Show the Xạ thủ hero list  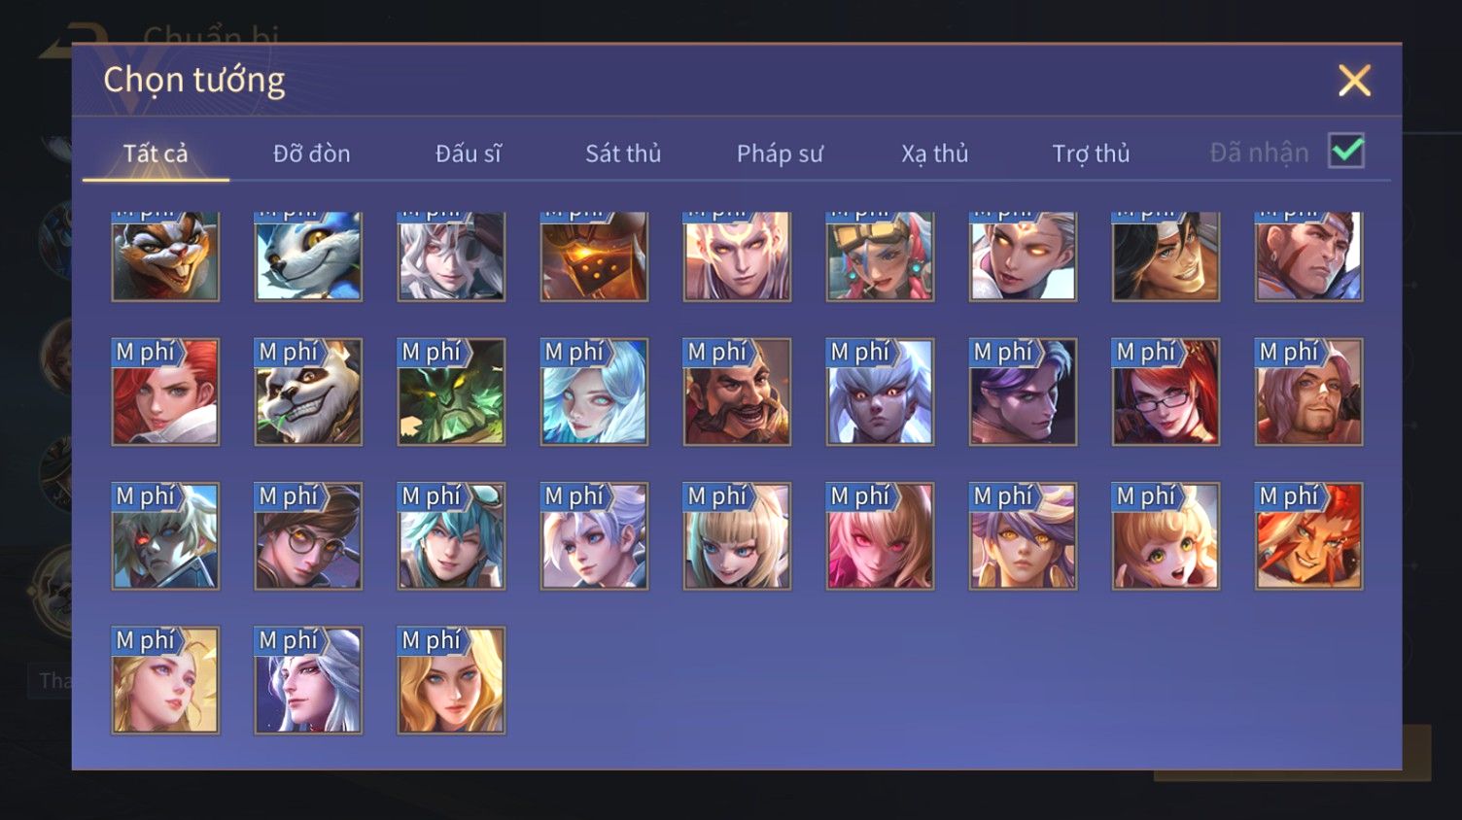935,154
